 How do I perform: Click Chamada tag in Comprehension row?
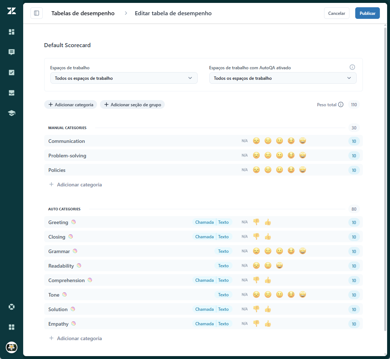pos(204,280)
